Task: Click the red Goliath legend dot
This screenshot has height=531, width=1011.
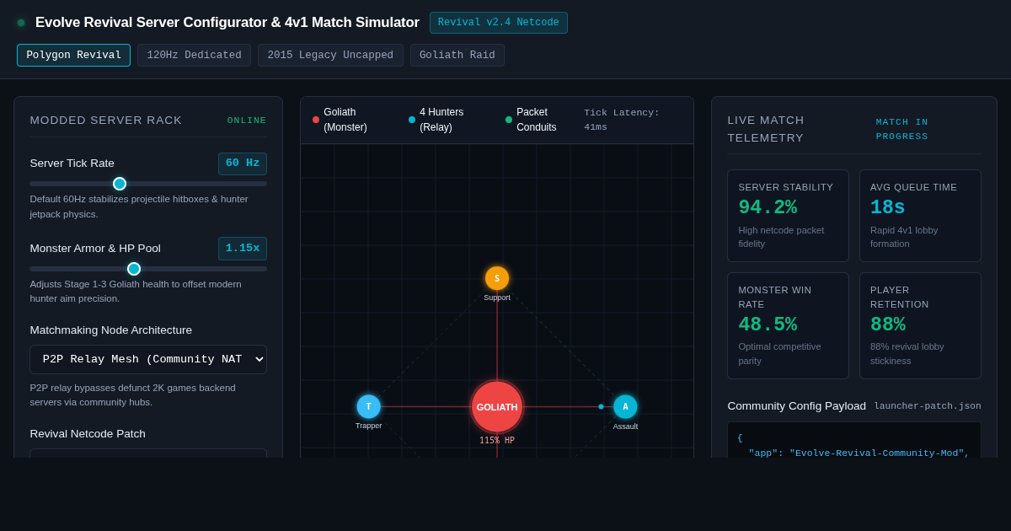Action: point(316,120)
